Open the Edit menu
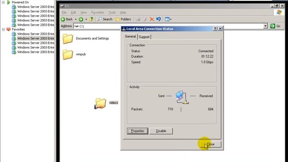Screen dimensions: 288x162 [73, 13]
